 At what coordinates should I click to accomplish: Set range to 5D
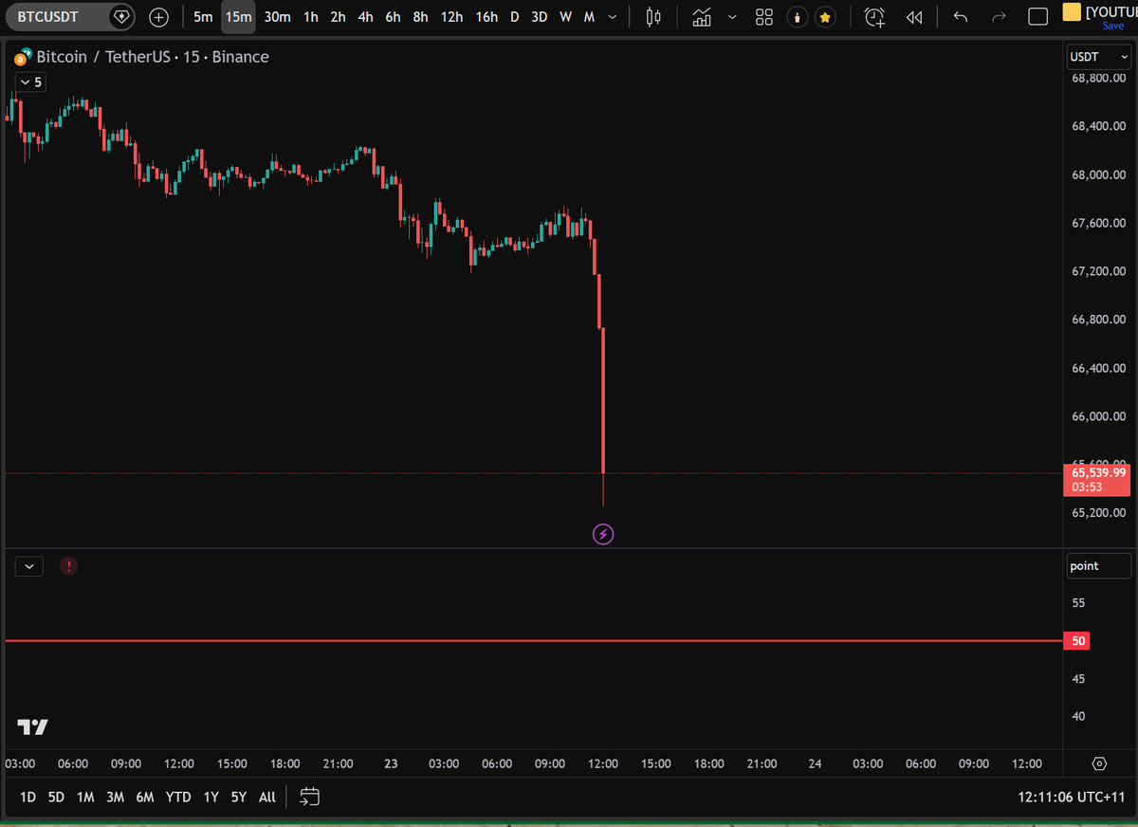pos(56,797)
